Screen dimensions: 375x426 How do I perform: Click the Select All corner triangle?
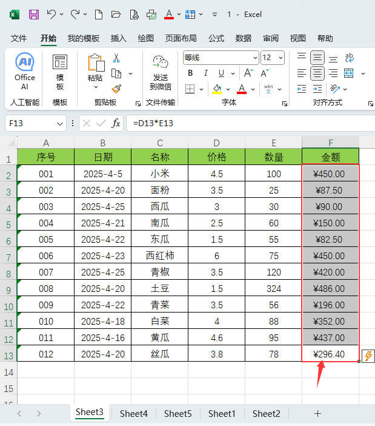[11, 142]
